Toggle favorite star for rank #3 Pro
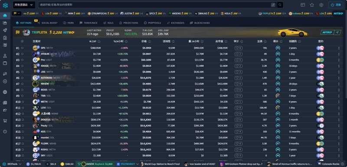The height and width of the screenshot is (167, 347). [x=23, y=60]
